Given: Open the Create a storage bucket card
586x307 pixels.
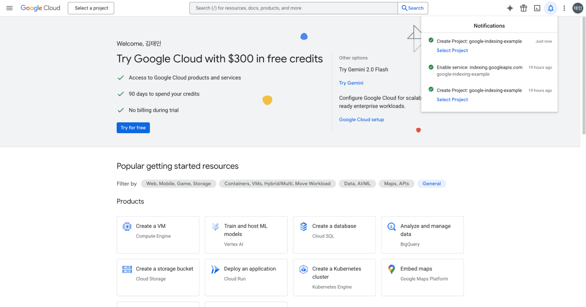Looking at the screenshot, I should [x=158, y=278].
